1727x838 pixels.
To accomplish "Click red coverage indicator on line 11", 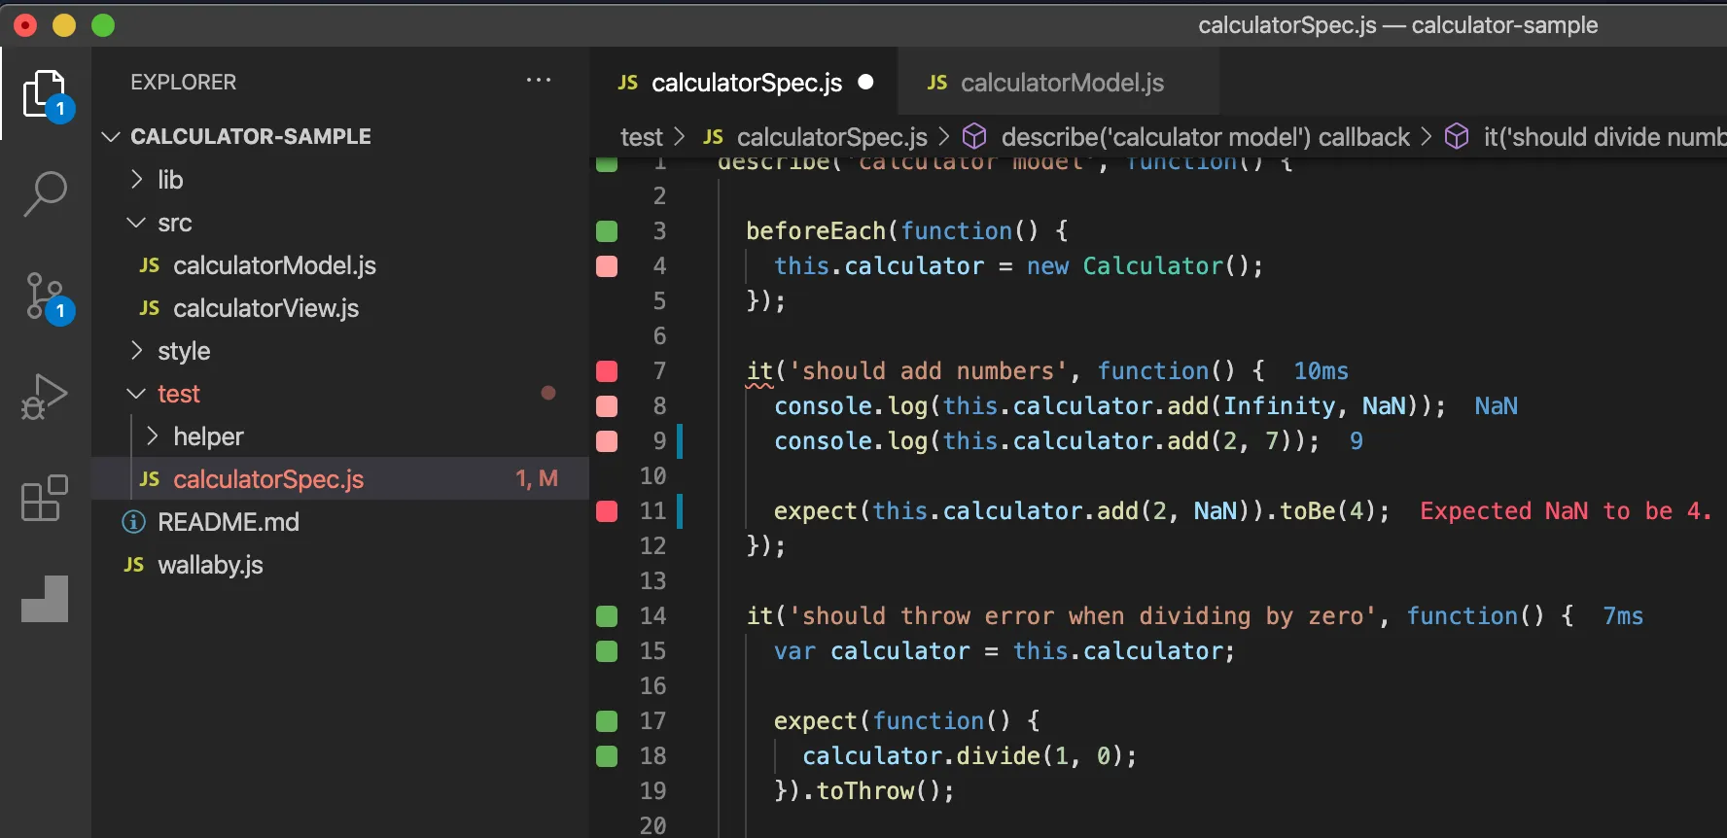I will tap(607, 510).
